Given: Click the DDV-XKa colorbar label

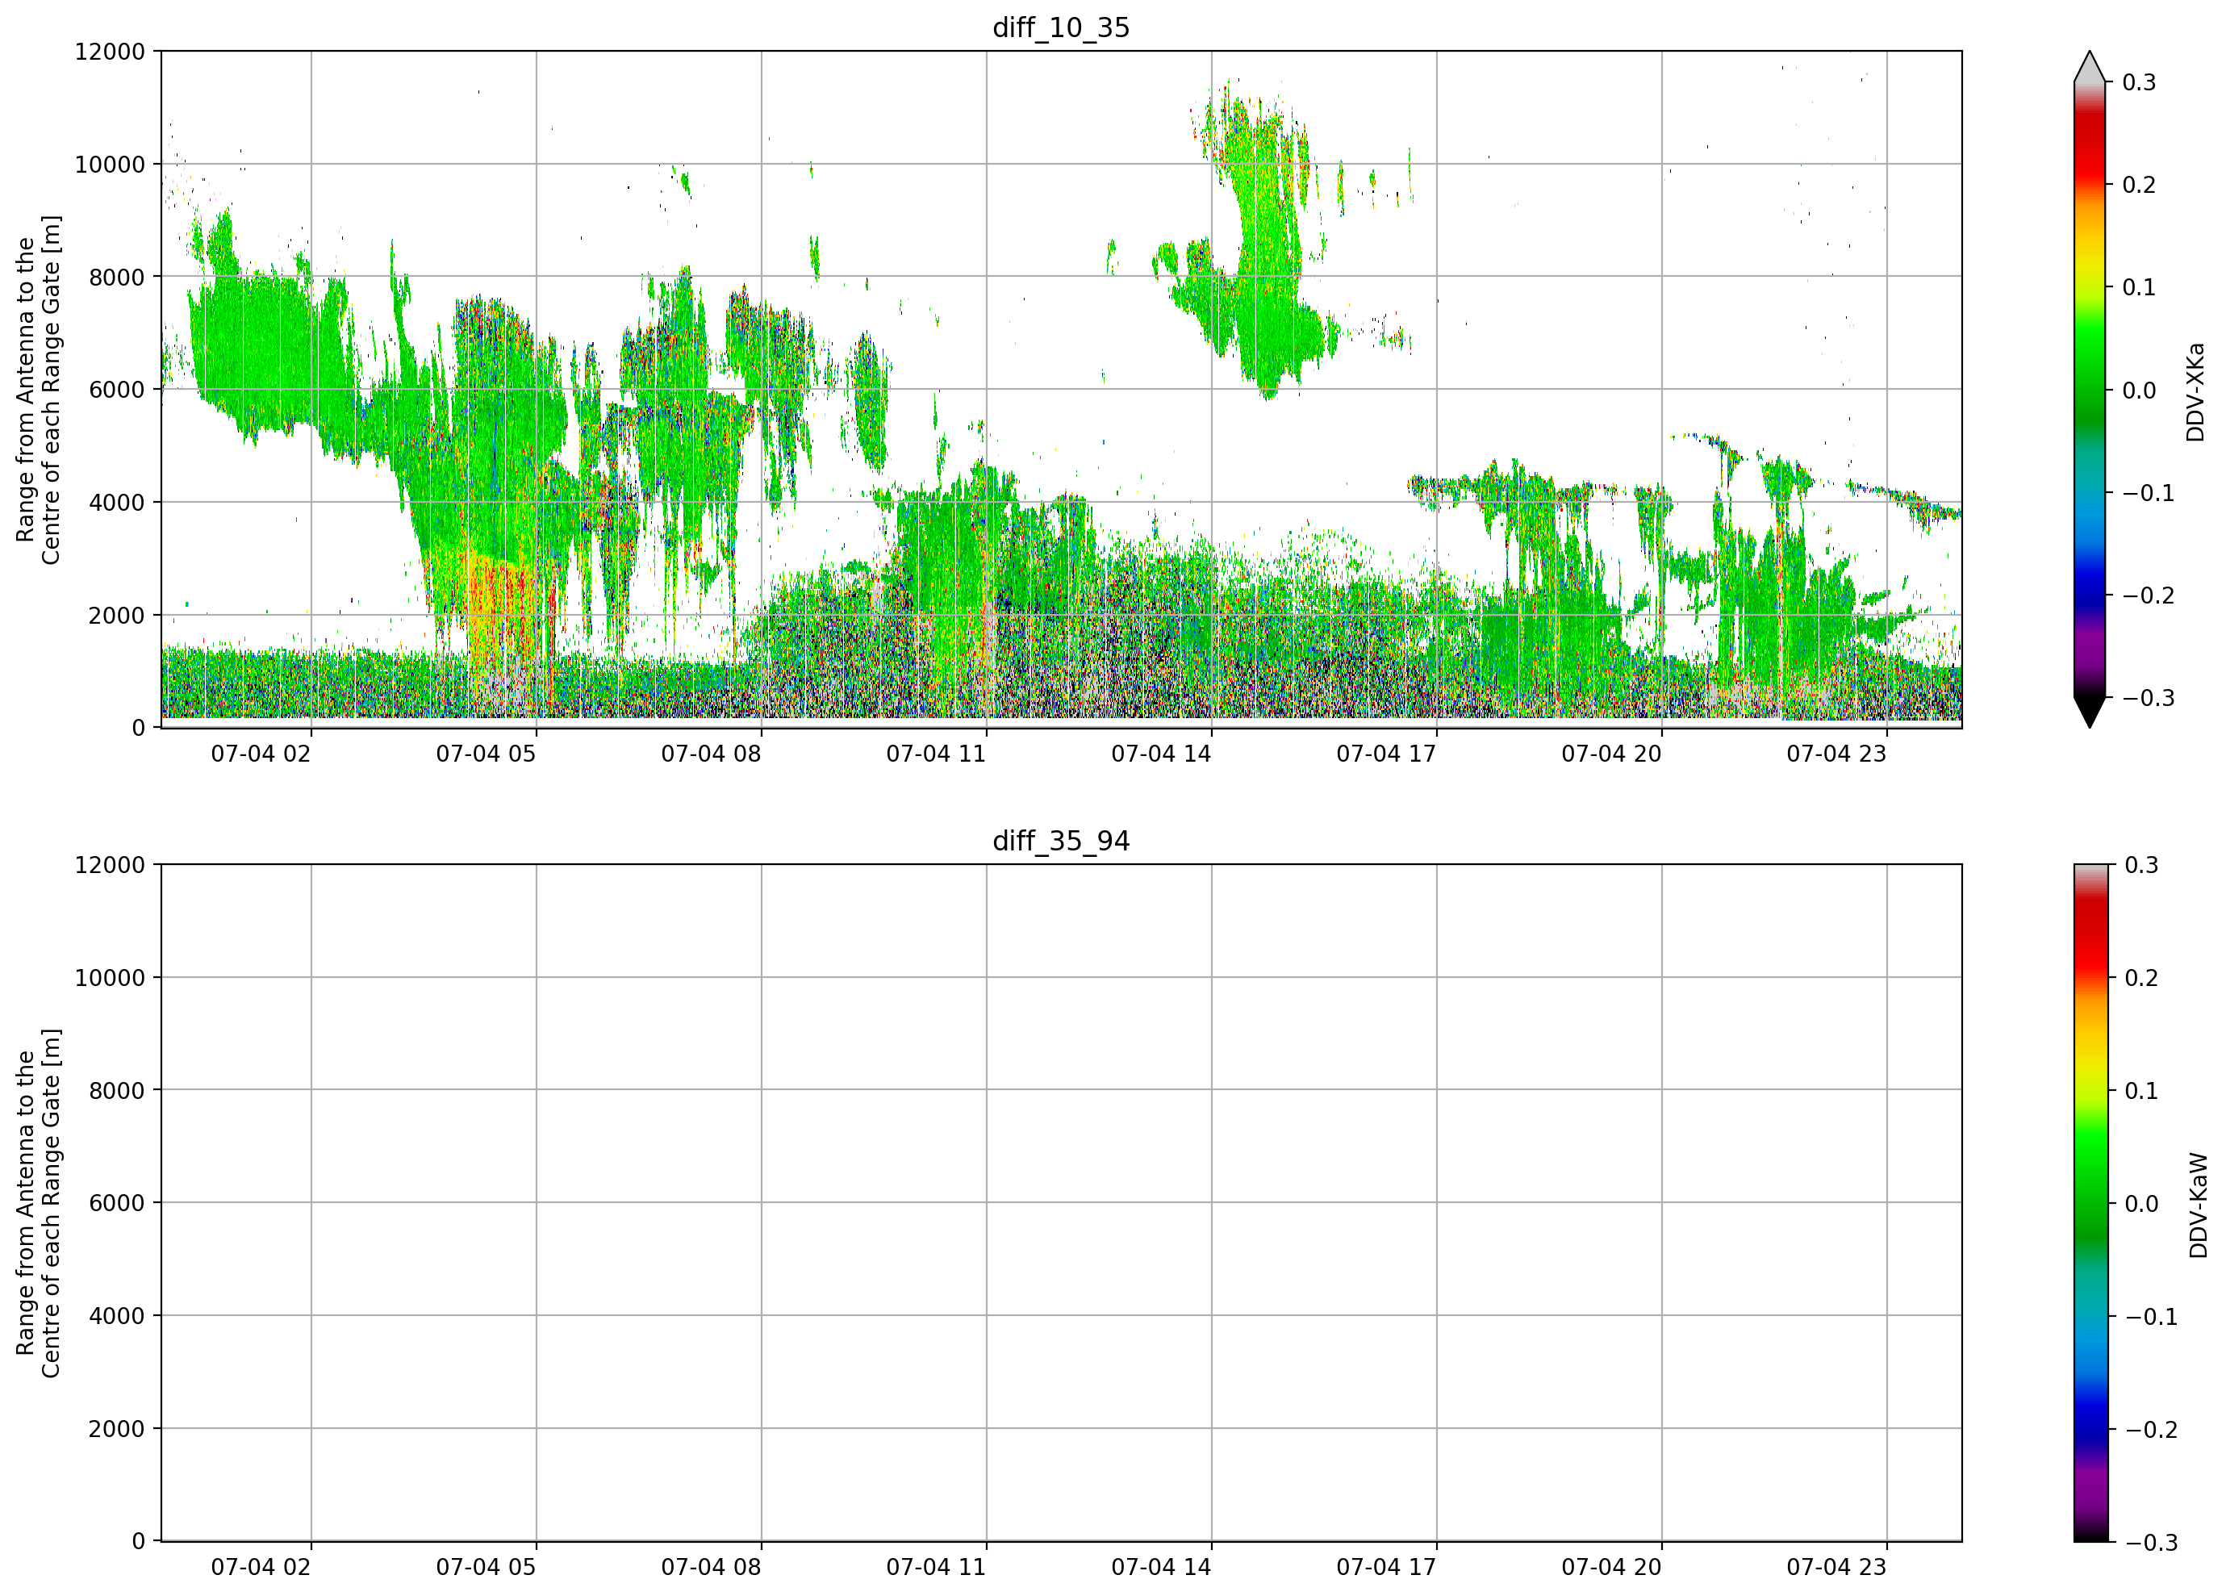Looking at the screenshot, I should pyautogui.click(x=2195, y=391).
